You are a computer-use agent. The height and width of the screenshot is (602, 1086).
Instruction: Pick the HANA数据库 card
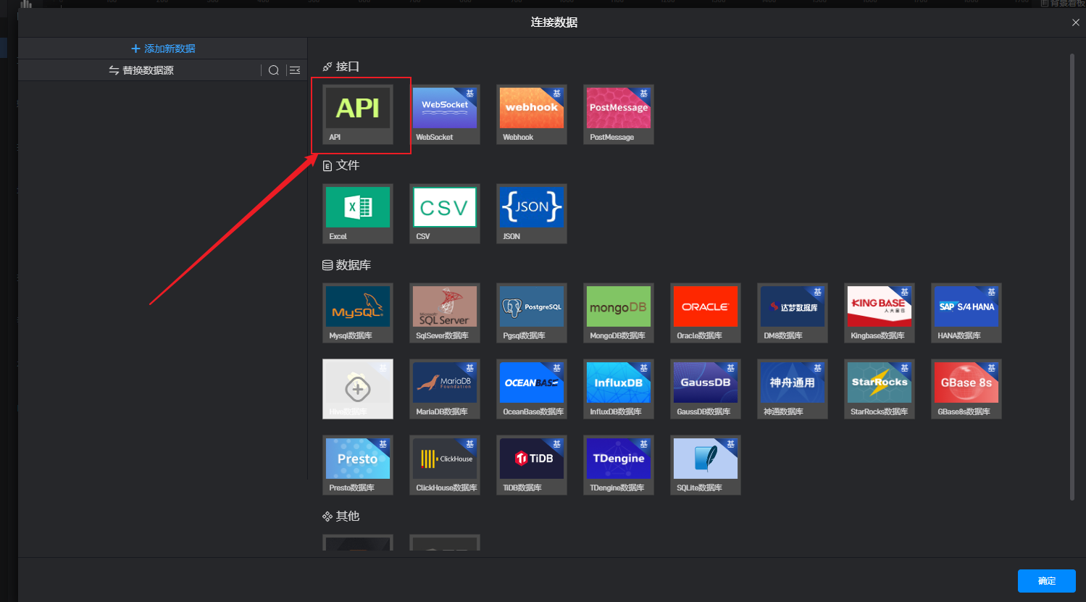[x=966, y=313]
